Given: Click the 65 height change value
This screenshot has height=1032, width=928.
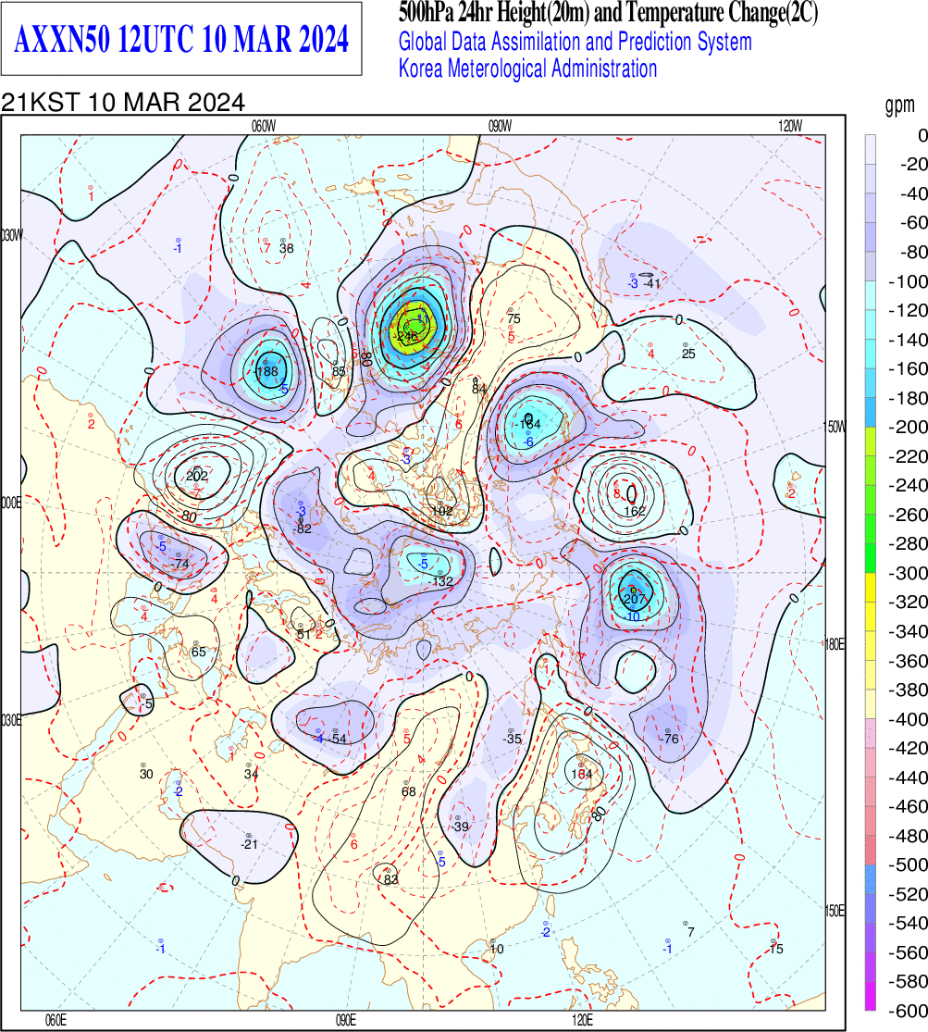Looking at the screenshot, I should (x=198, y=653).
